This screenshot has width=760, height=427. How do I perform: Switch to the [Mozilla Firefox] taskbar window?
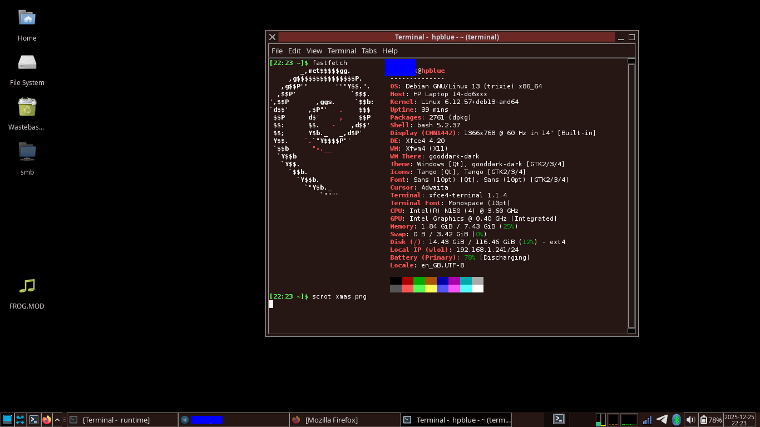coord(345,420)
